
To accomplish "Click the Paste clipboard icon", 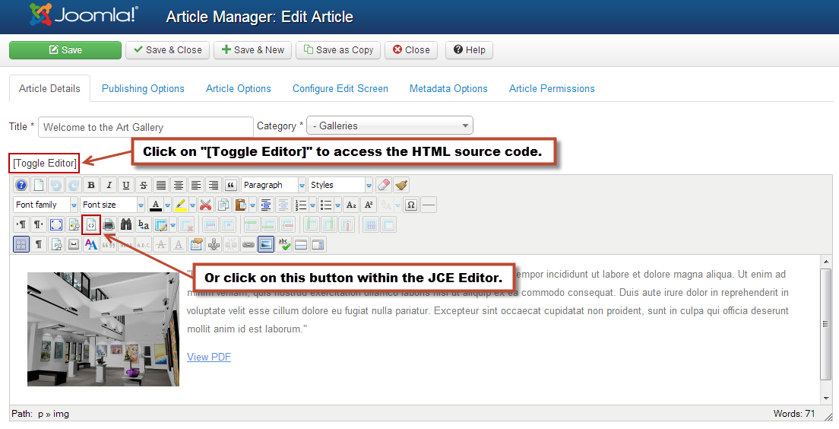I will click(241, 205).
